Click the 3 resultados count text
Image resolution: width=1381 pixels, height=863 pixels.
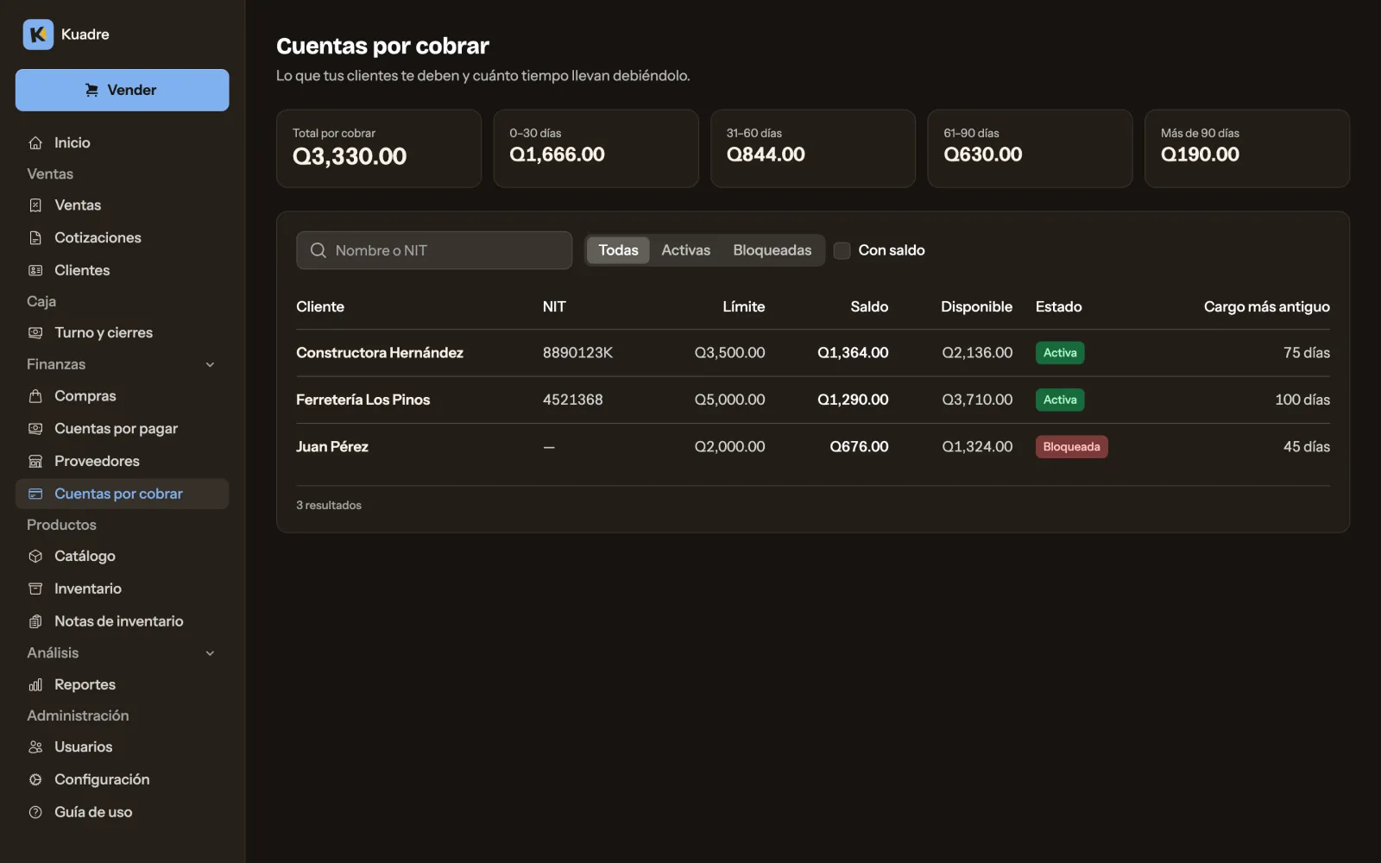click(328, 506)
